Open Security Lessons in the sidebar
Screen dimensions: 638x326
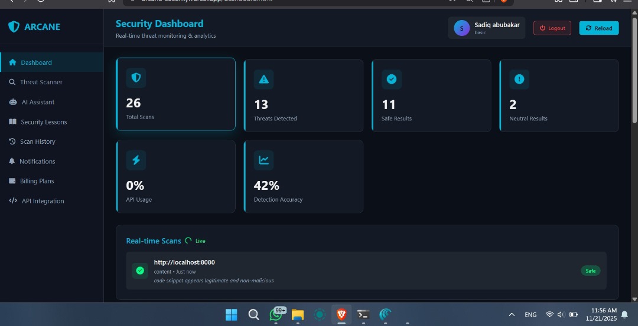(51, 122)
